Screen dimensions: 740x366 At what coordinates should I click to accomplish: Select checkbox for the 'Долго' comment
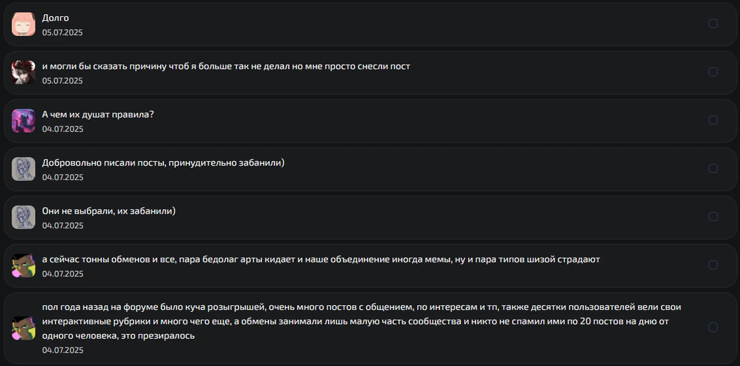713,23
